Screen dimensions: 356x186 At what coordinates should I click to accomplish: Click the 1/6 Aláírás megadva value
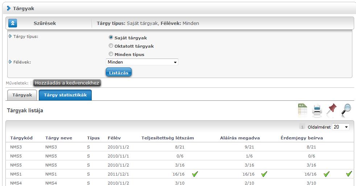249,156
